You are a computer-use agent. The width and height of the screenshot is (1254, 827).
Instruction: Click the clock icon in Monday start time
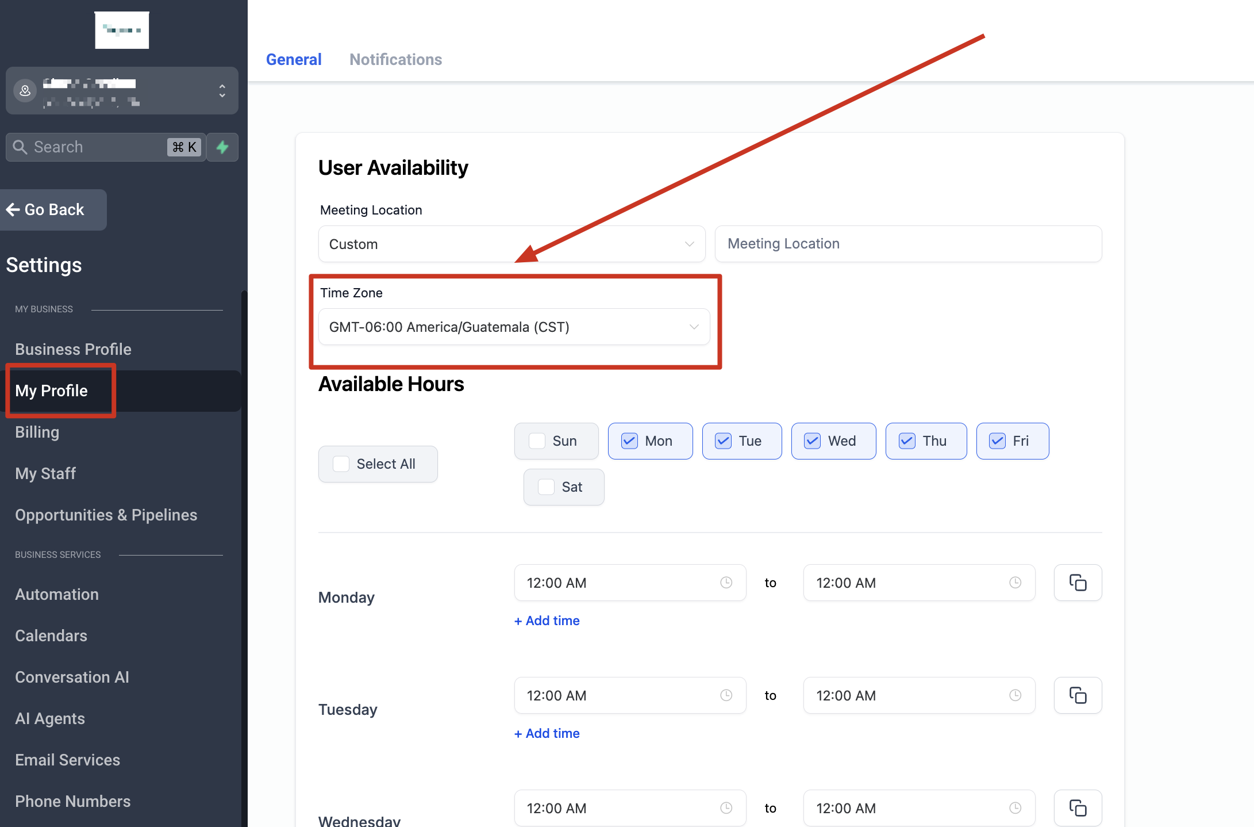[x=726, y=583]
